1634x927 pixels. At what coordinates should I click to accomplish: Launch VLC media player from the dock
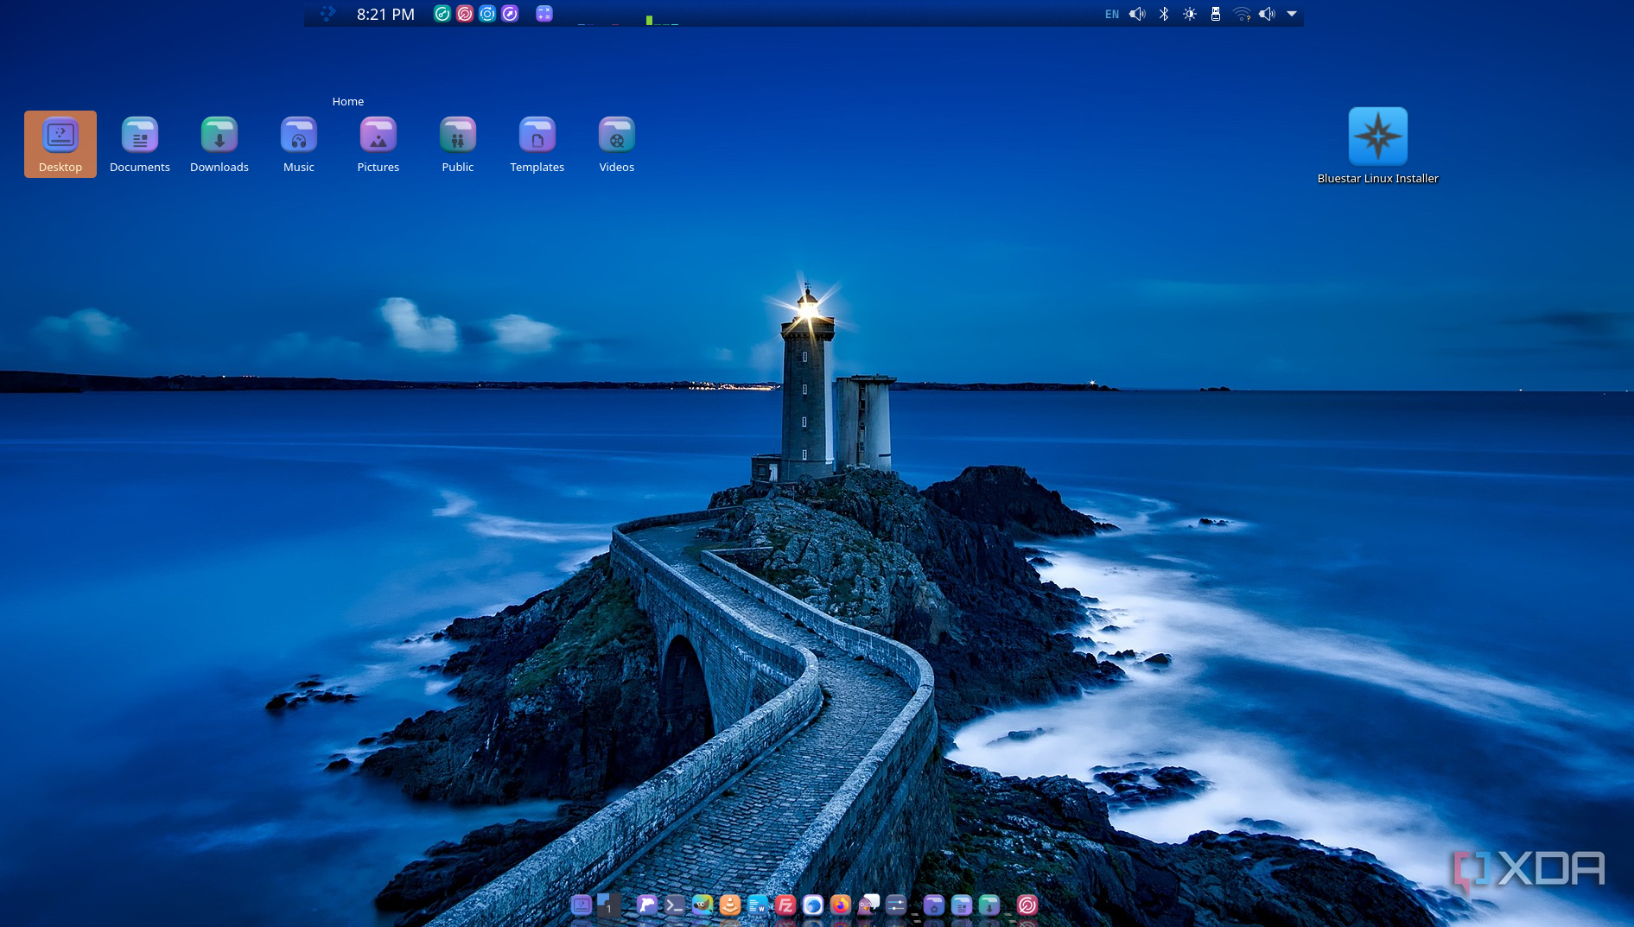730,905
